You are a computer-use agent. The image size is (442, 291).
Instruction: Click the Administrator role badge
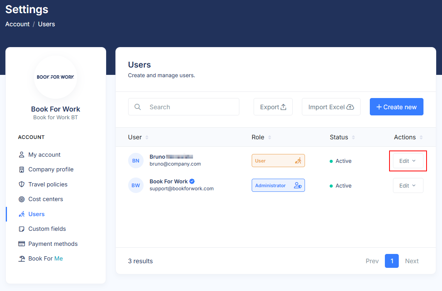coord(278,185)
